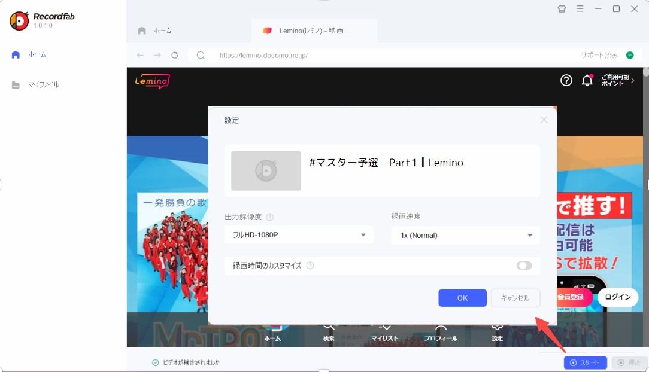Open the ホーム sidebar item
This screenshot has width=649, height=372.
[29, 54]
